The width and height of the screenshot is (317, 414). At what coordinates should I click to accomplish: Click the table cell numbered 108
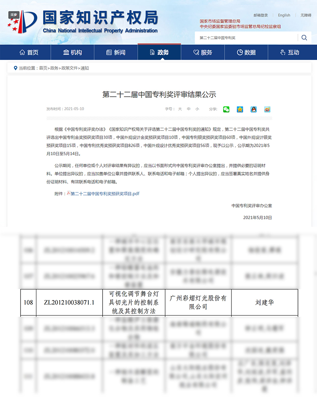(29, 302)
